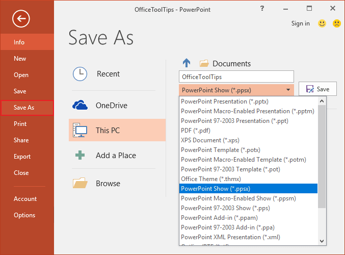Select Open in the backstage menu
Image resolution: width=345 pixels, height=255 pixels.
pos(27,74)
